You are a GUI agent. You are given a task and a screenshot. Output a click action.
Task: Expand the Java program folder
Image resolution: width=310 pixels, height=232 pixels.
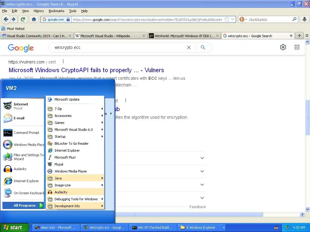click(x=75, y=178)
